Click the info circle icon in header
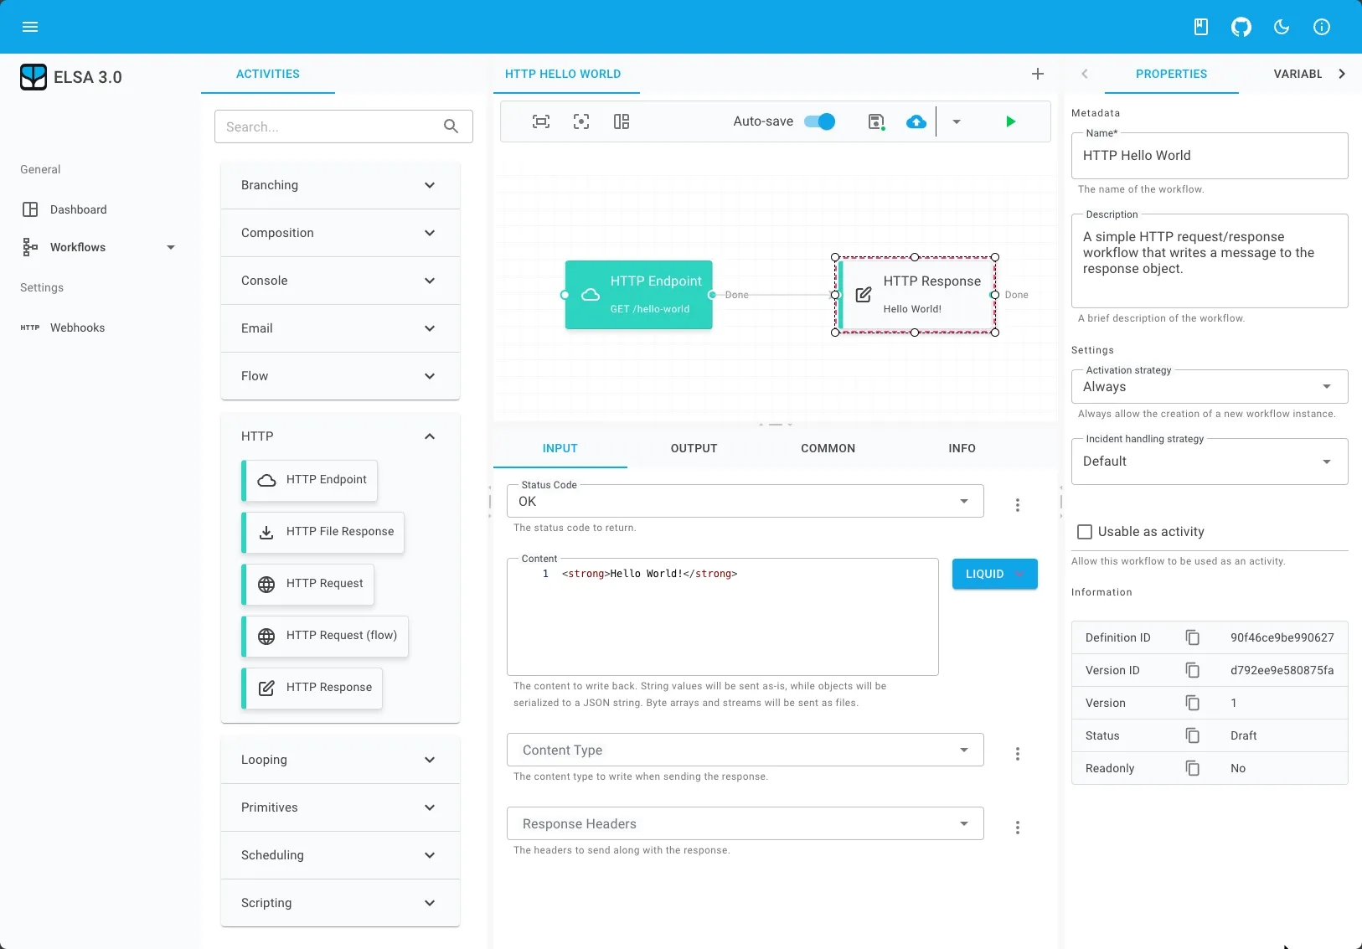Image resolution: width=1362 pixels, height=949 pixels. pyautogui.click(x=1322, y=27)
